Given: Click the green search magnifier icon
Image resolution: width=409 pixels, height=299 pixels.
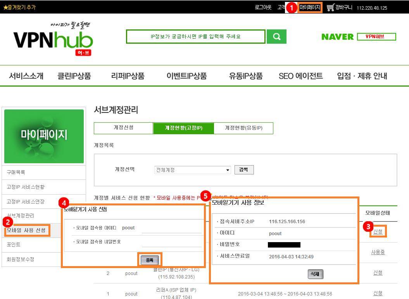Looking at the screenshot, I should pyautogui.click(x=276, y=37).
